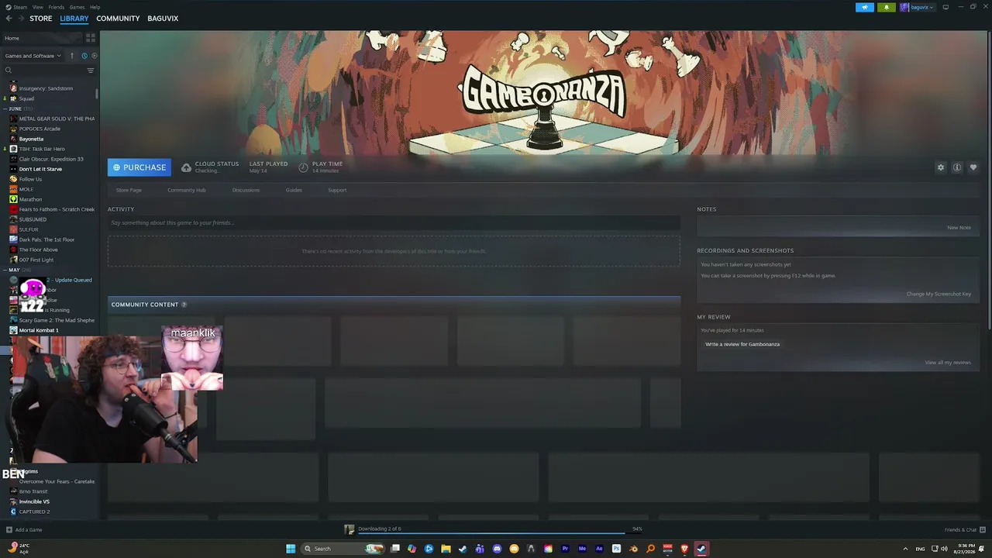
Task: View all my reviews
Action: 948,363
